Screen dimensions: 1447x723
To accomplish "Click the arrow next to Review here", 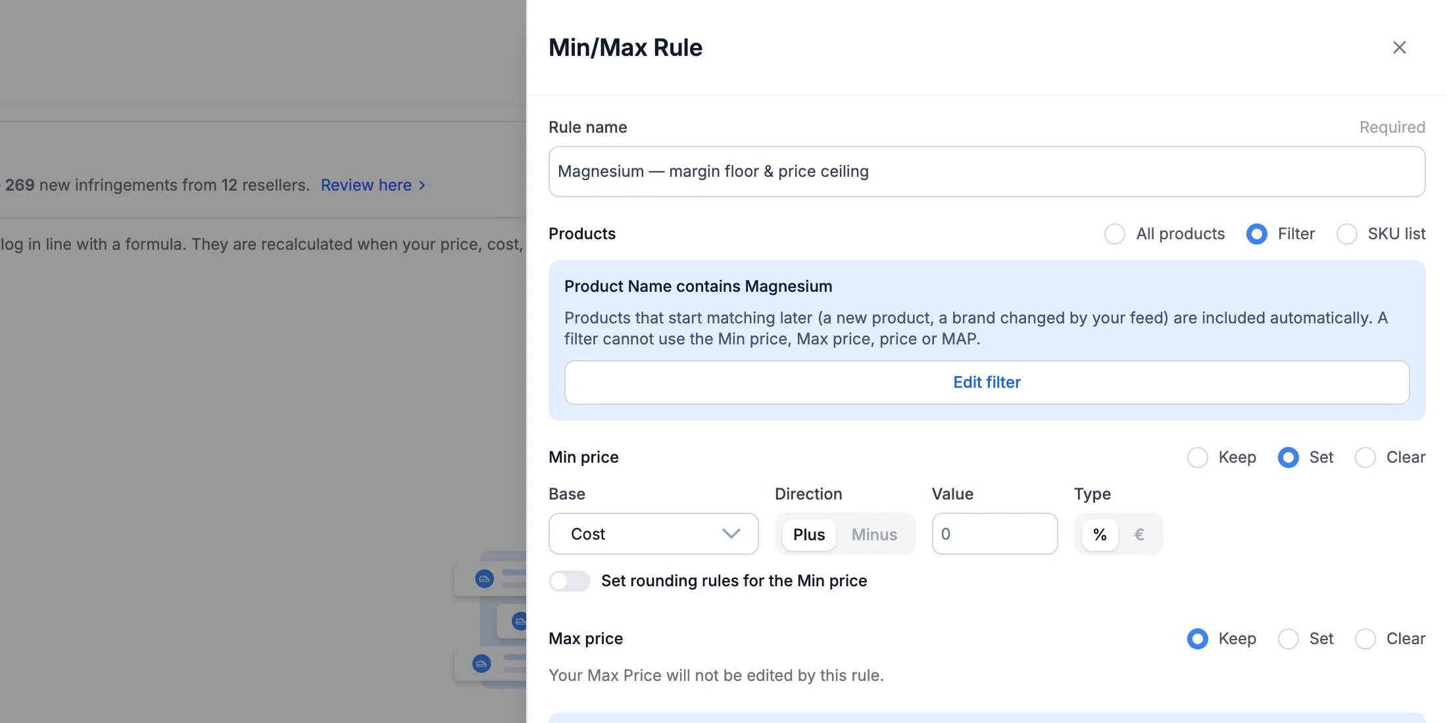I will tap(422, 186).
